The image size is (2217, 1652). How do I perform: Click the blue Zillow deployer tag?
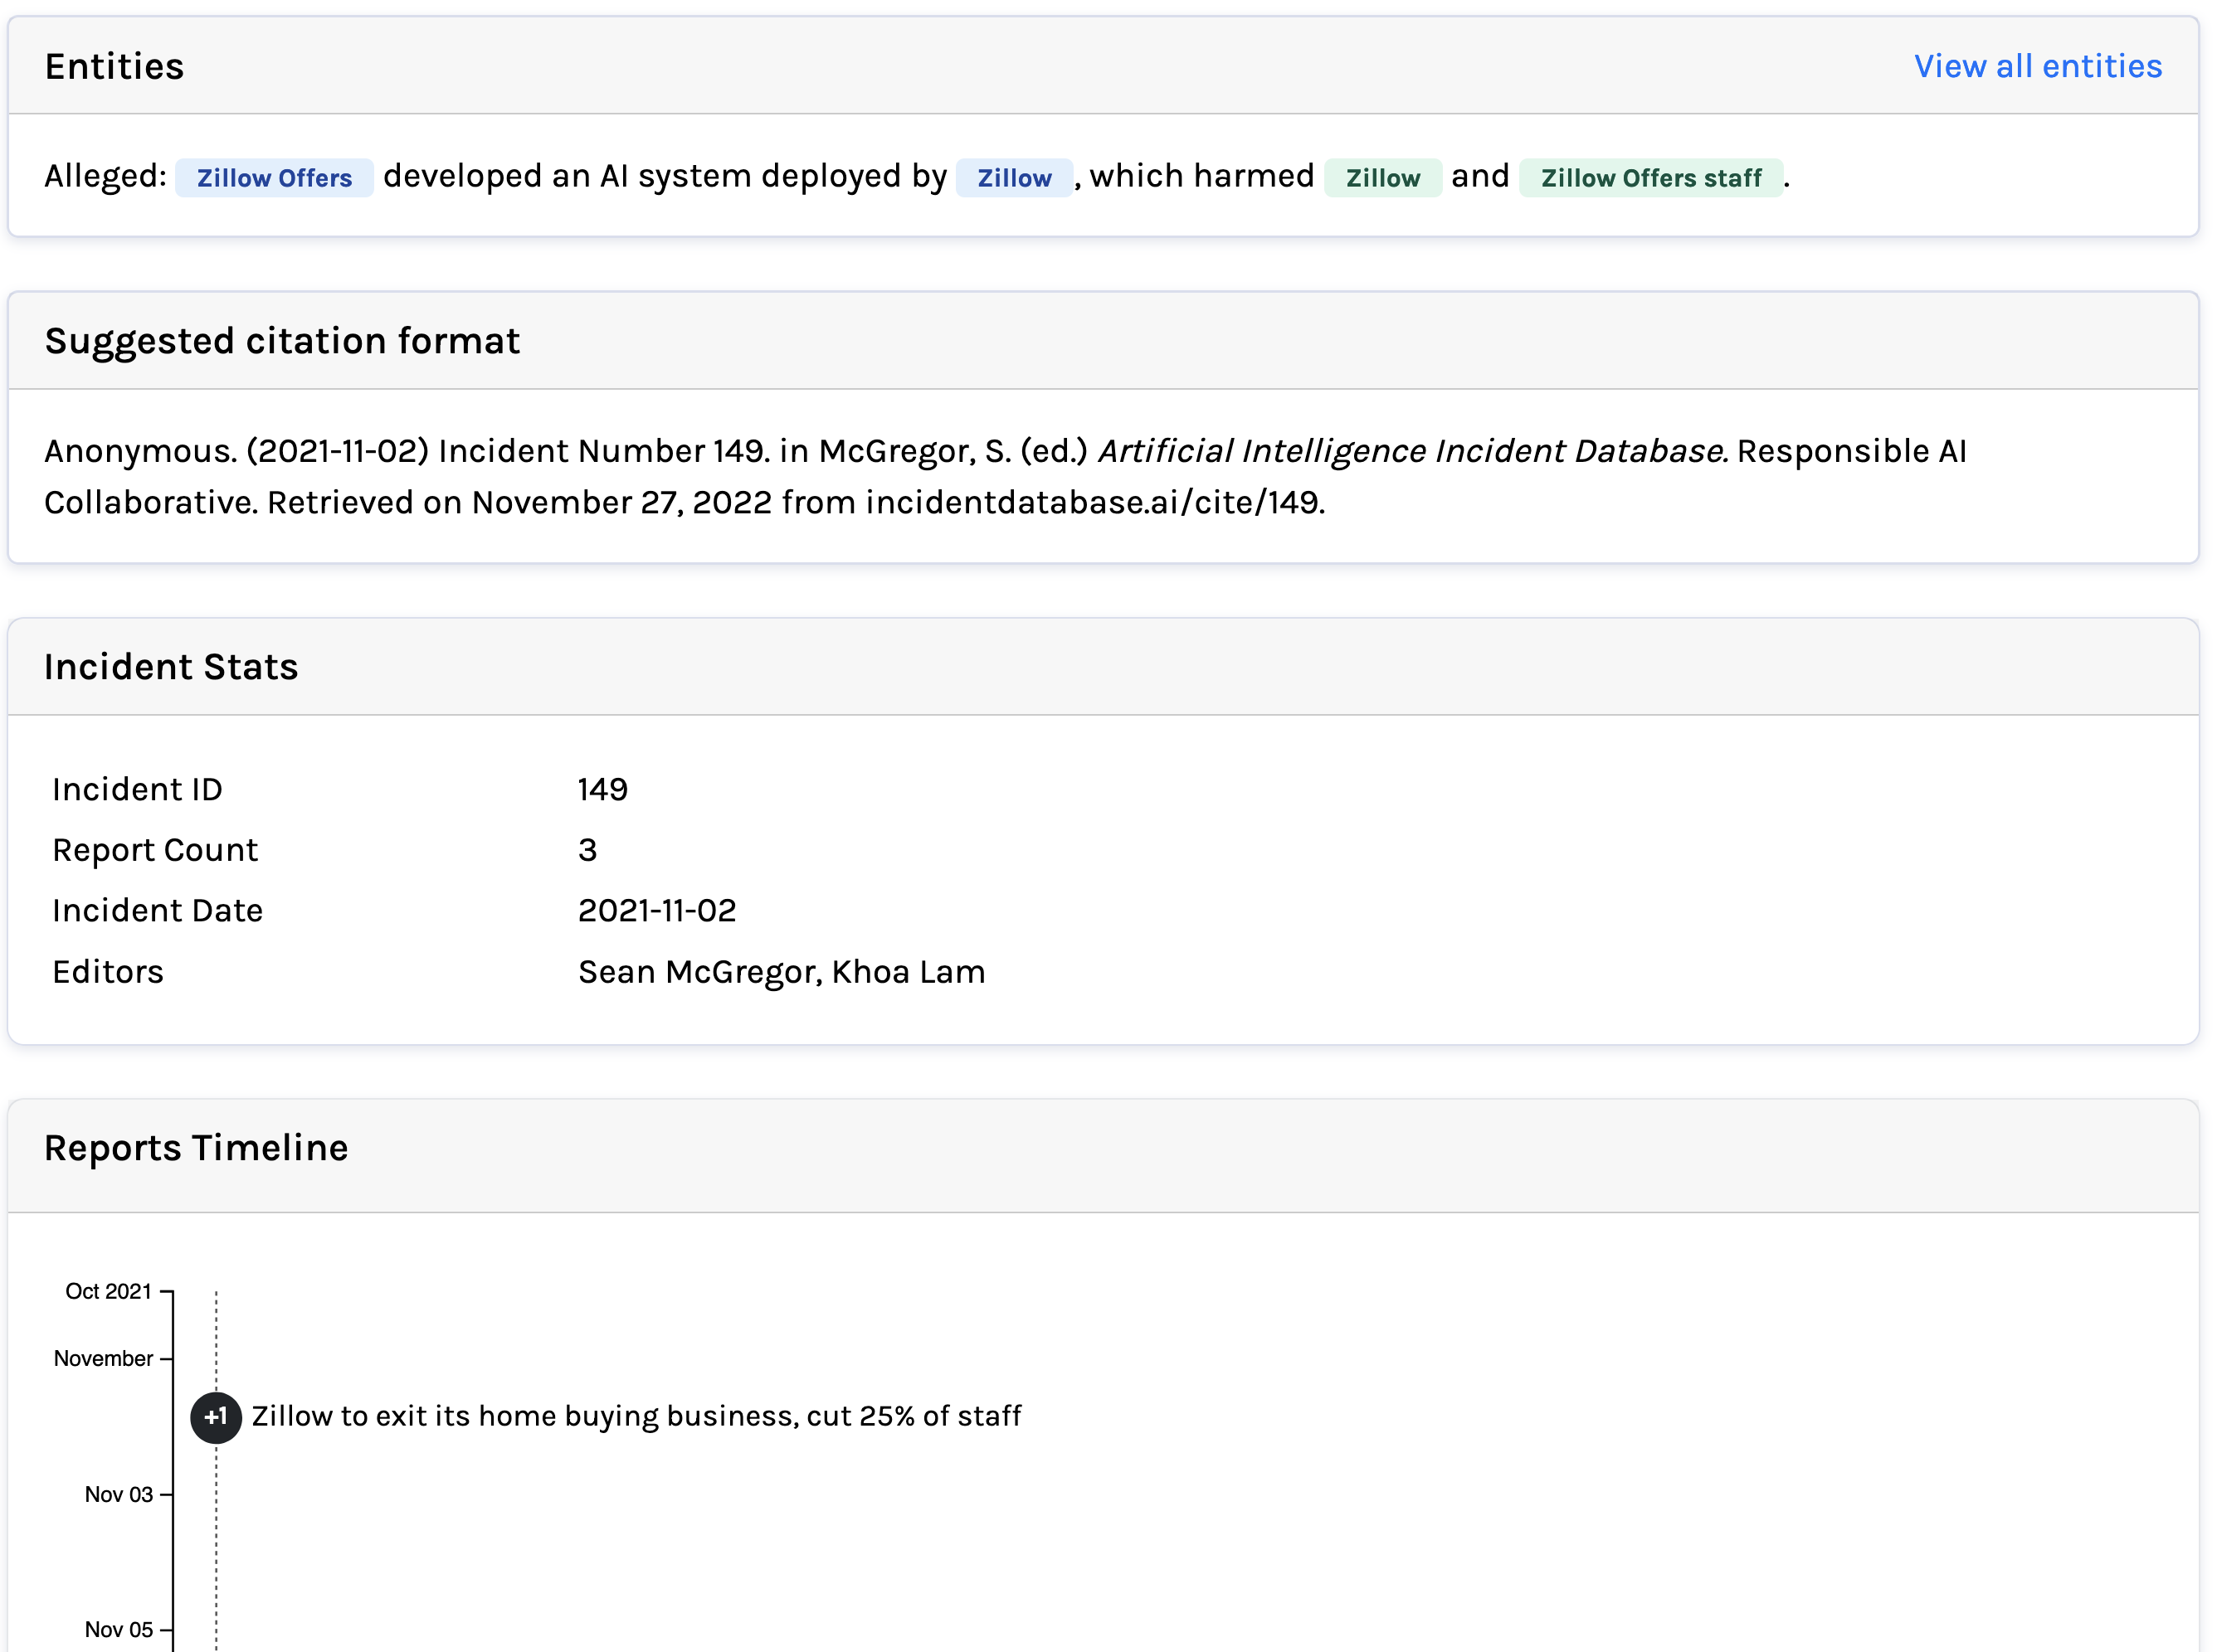click(x=1013, y=178)
